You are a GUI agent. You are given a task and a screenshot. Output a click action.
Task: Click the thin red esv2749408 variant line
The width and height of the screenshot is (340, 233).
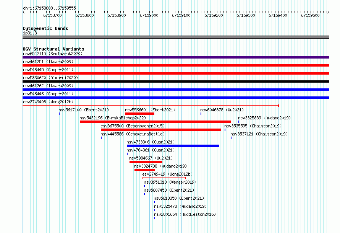(151, 106)
